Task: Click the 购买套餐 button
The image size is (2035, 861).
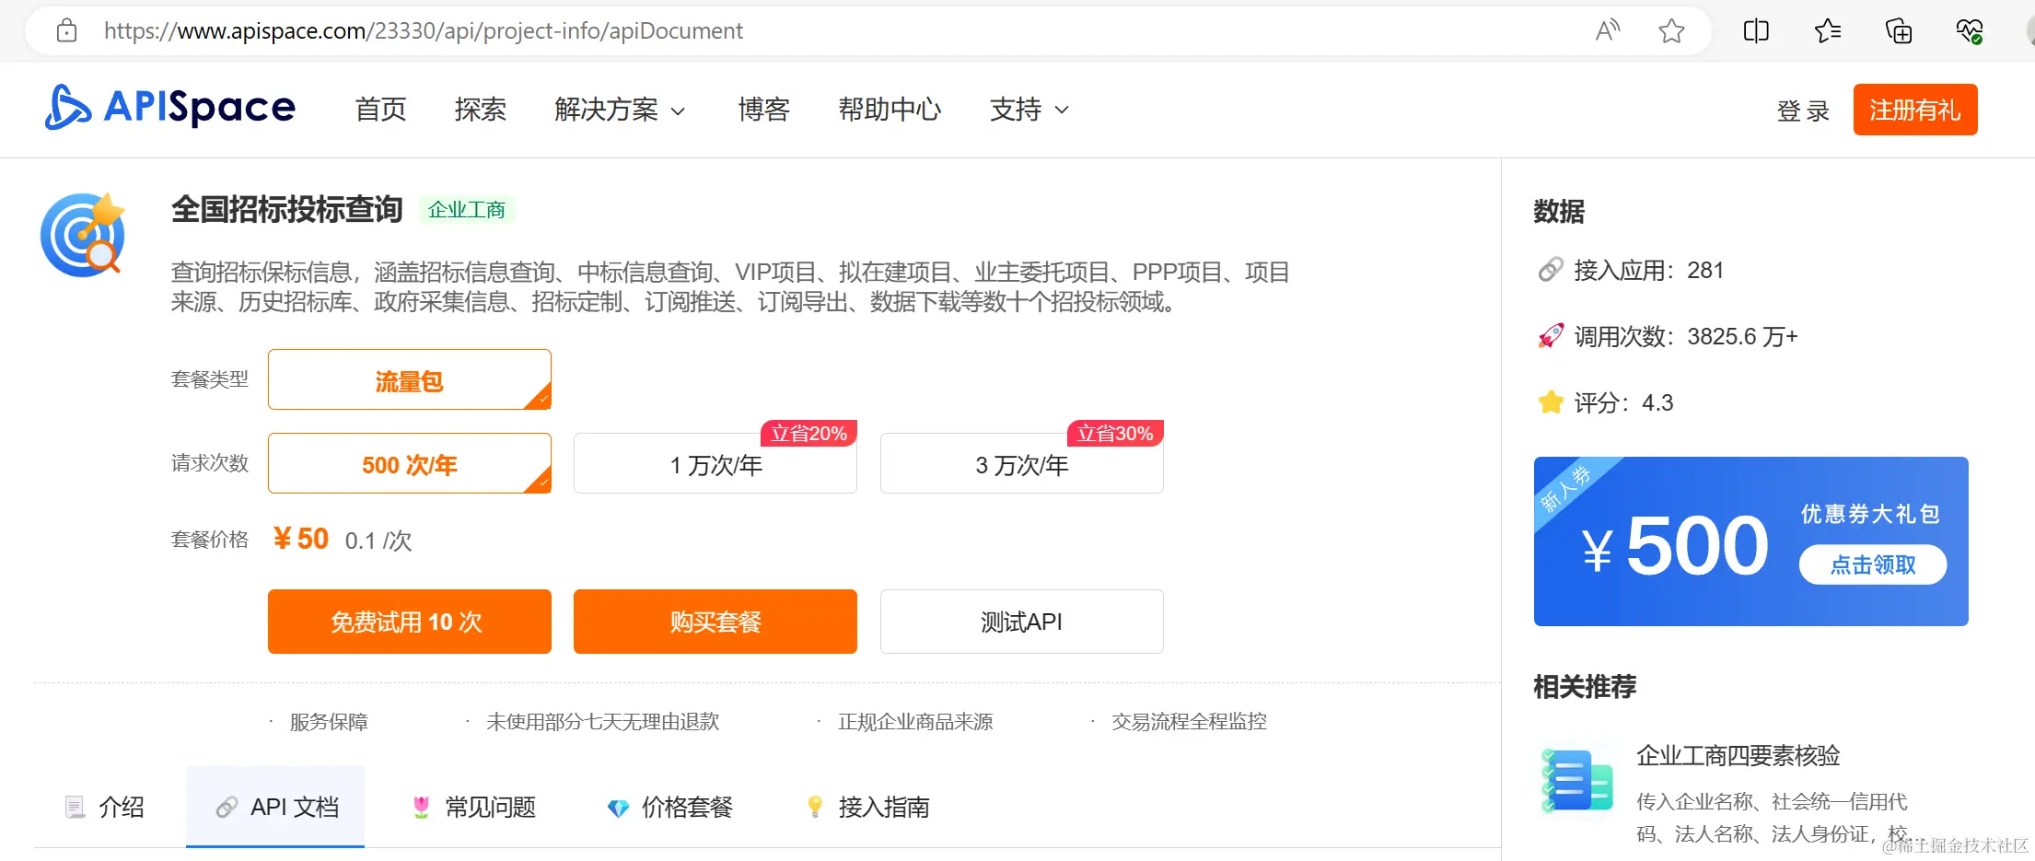Action: pyautogui.click(x=715, y=622)
